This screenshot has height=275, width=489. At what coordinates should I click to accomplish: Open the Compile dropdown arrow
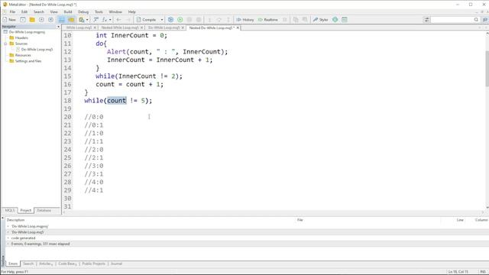(x=162, y=20)
